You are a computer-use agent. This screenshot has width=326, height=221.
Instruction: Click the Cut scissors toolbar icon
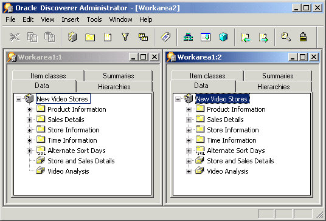coord(15,38)
